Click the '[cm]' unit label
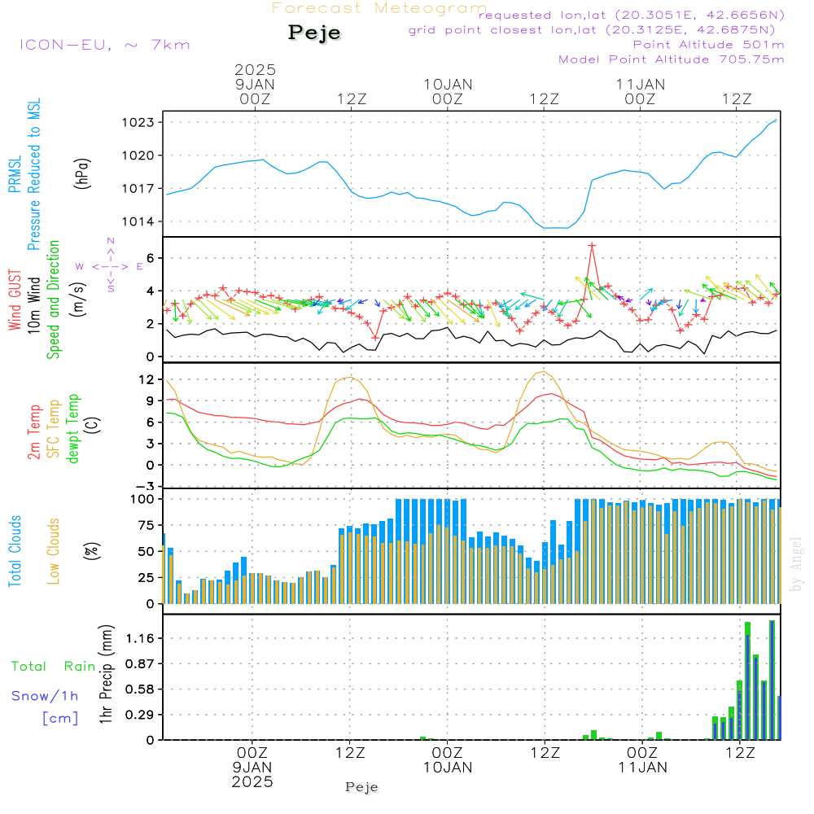The height and width of the screenshot is (814, 814). point(60,719)
